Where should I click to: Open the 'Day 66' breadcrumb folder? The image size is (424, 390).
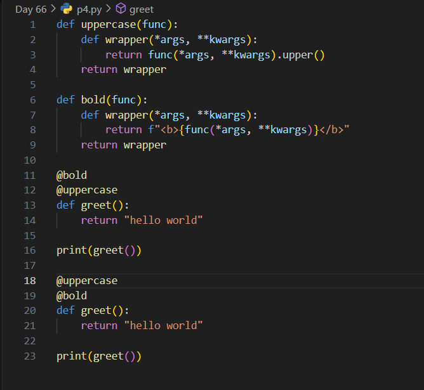(31, 10)
